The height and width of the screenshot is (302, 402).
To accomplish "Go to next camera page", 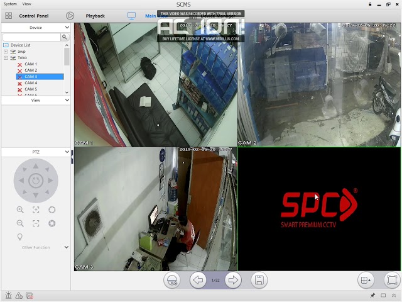I will (233, 280).
